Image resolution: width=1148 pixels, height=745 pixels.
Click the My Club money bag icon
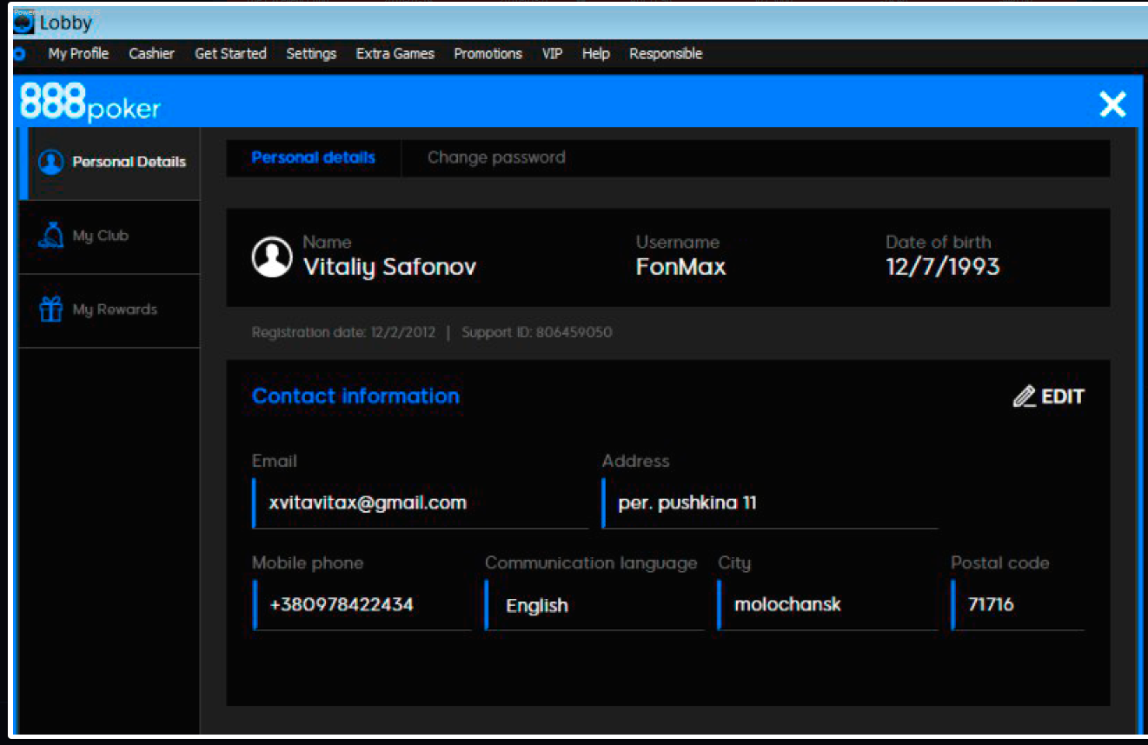click(50, 236)
